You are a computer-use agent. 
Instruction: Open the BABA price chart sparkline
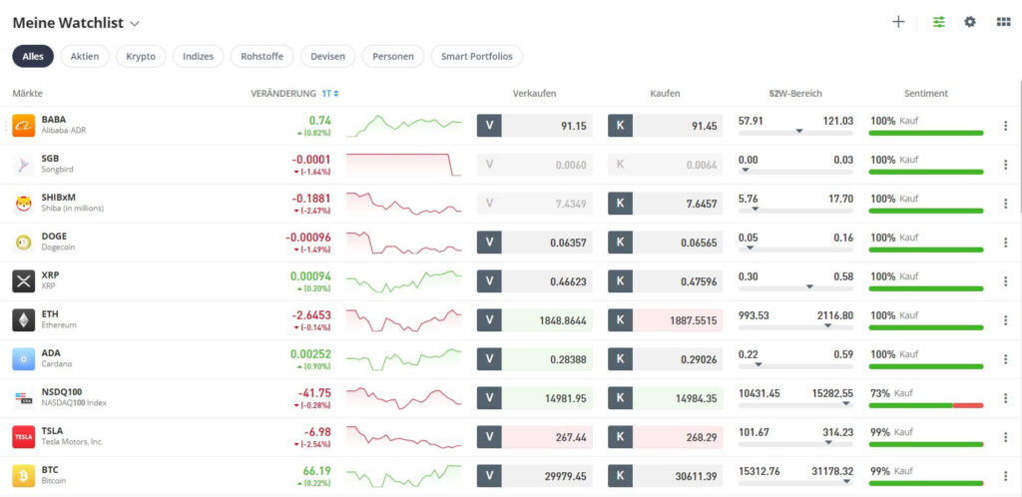coord(403,126)
